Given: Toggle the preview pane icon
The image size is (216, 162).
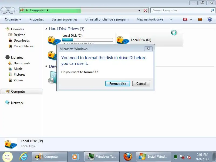Looking at the screenshot, I should click(x=200, y=19).
